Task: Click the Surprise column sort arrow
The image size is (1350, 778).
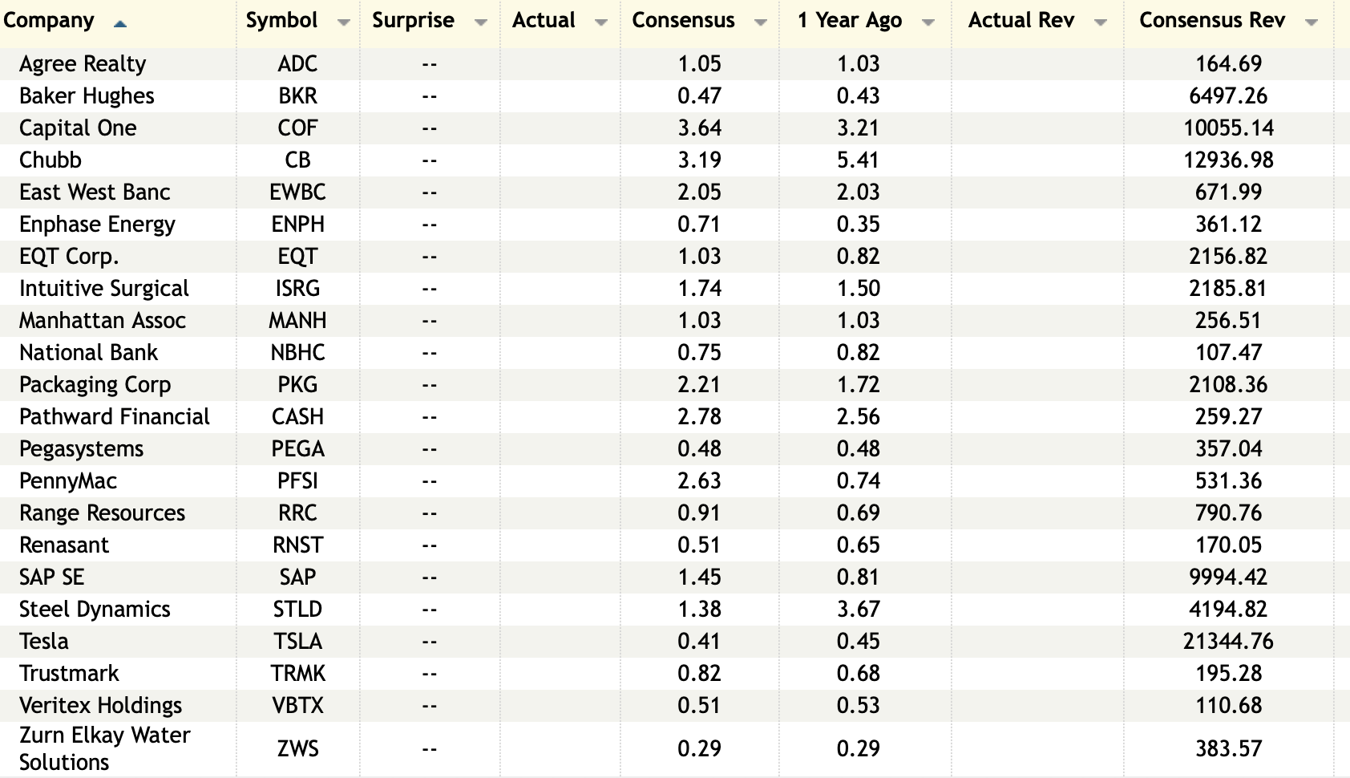Action: coord(481,22)
